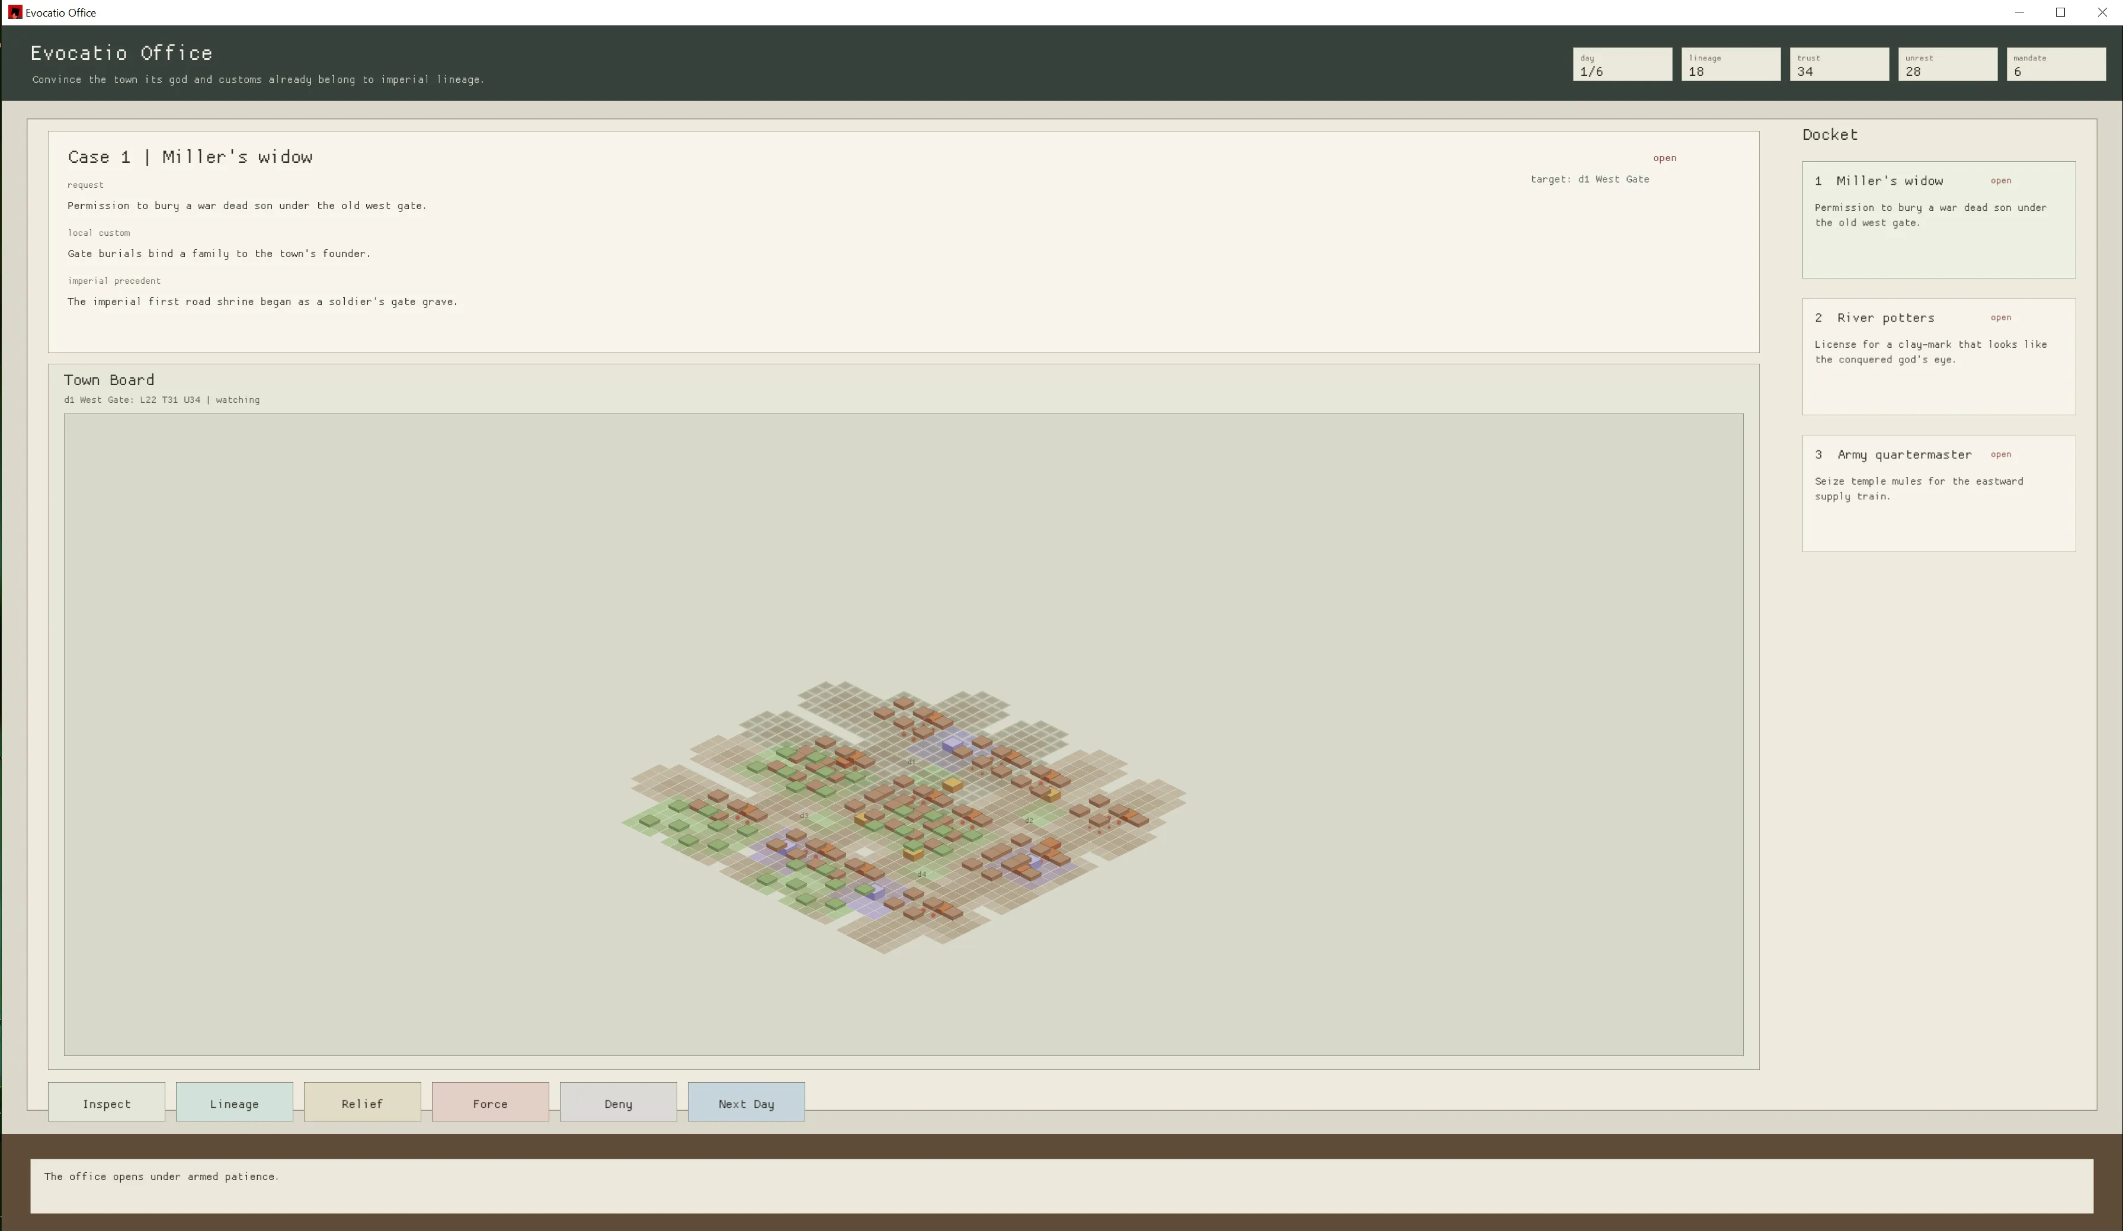Pick the d3 district label on the map
Image resolution: width=2123 pixels, height=1231 pixels.
click(803, 816)
